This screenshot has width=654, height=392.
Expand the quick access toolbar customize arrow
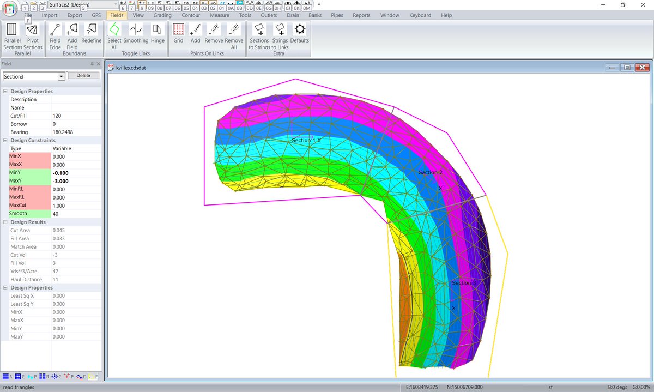[x=319, y=4]
